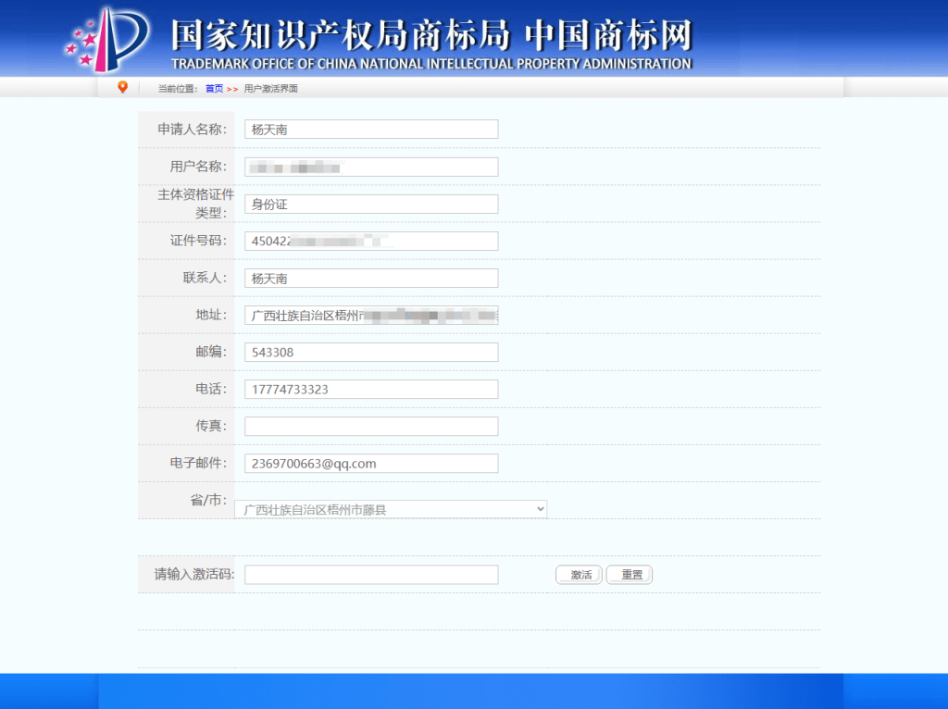Click the 激活 button
The image size is (948, 709).
click(x=579, y=575)
